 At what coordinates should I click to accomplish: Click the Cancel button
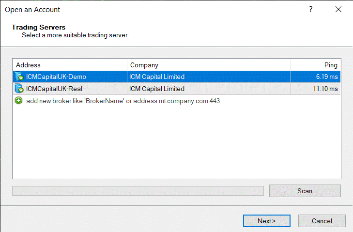(x=322, y=221)
